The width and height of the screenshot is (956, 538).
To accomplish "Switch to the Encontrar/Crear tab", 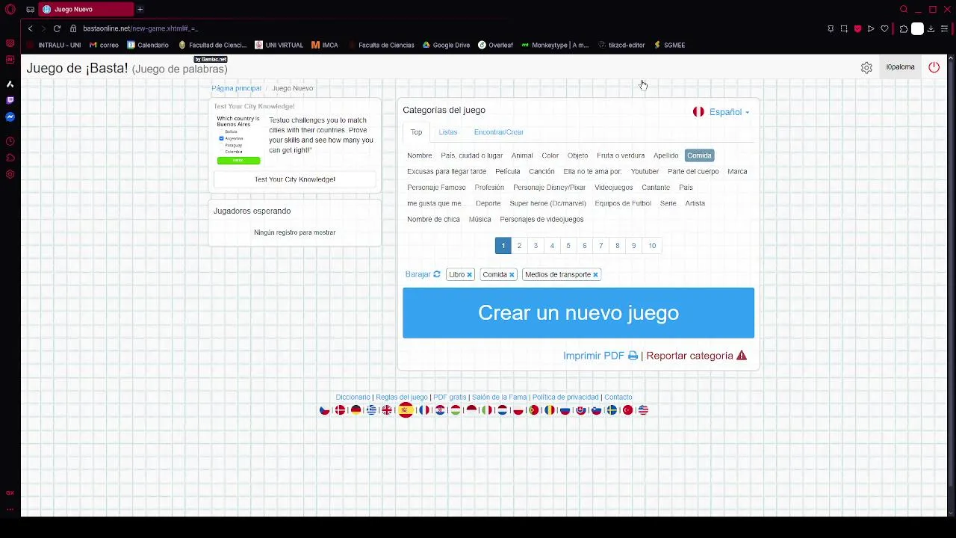I will 498,132.
